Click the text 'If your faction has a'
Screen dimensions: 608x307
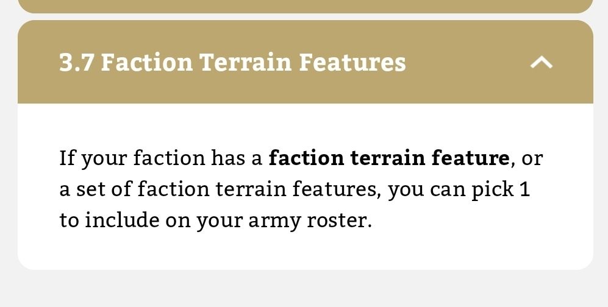click(161, 158)
